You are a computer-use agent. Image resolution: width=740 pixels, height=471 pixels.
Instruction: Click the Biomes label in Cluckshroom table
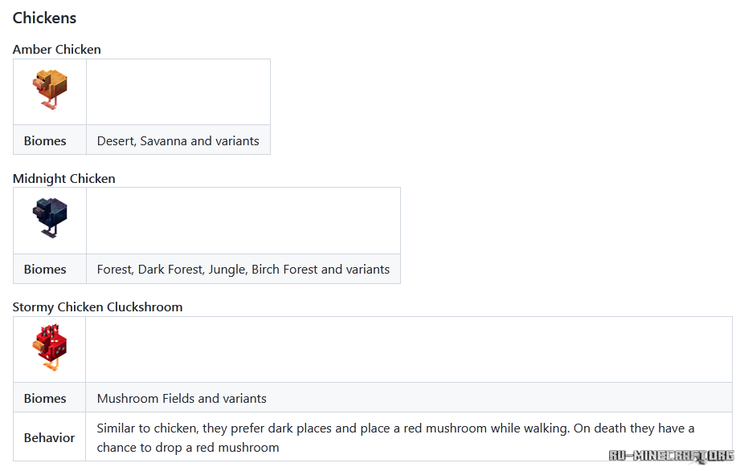pos(45,399)
